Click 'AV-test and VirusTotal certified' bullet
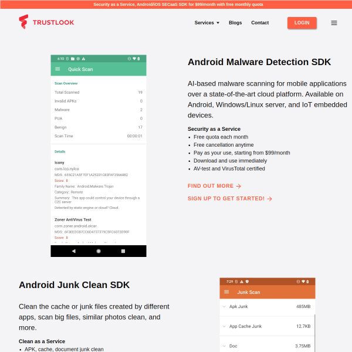The image size is (352, 352). 229,168
